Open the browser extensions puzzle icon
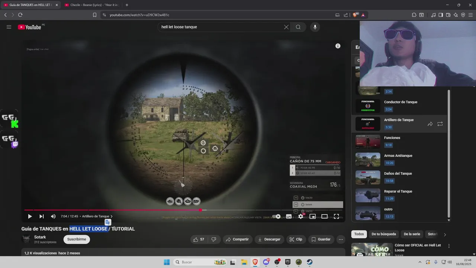The image size is (476, 268). pyautogui.click(x=414, y=15)
